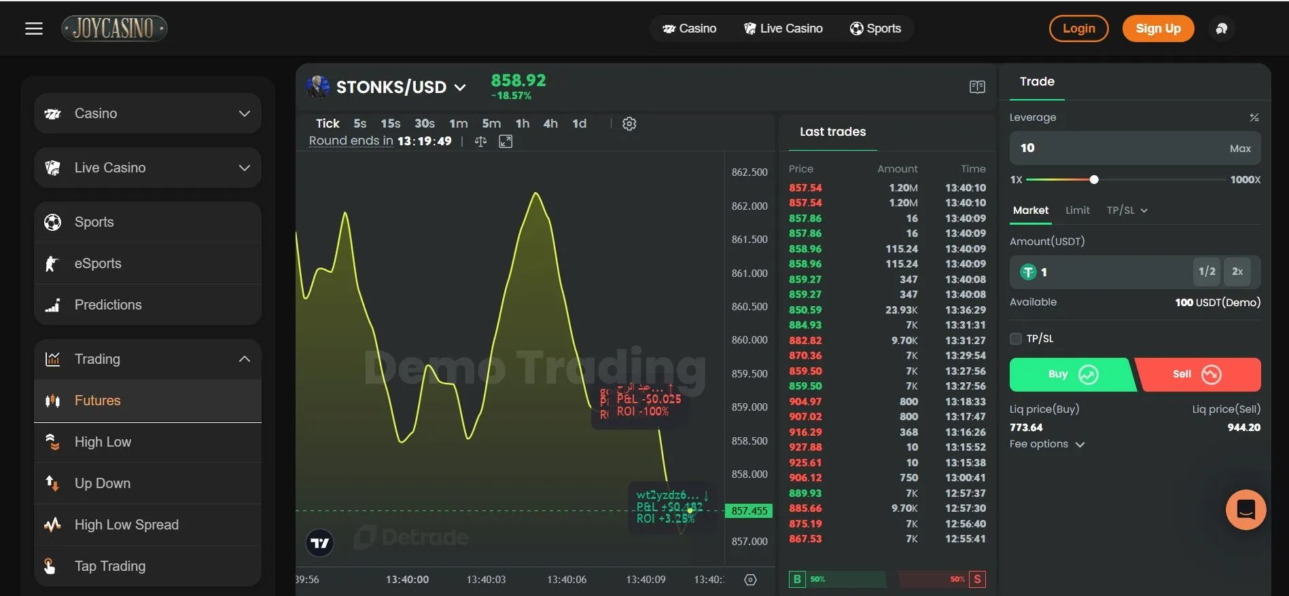
Task: Select High Low trading mode
Action: point(147,442)
